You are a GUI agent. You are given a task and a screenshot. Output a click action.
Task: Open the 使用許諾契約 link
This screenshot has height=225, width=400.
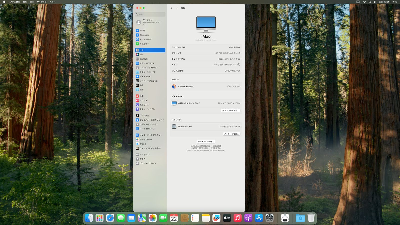tap(216, 148)
